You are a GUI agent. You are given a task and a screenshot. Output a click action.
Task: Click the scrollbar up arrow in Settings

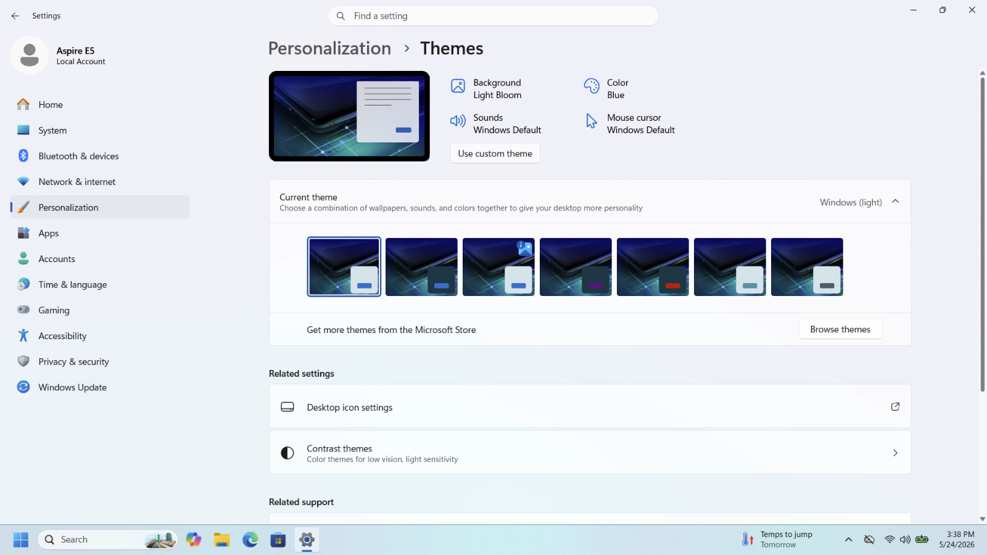(x=983, y=73)
